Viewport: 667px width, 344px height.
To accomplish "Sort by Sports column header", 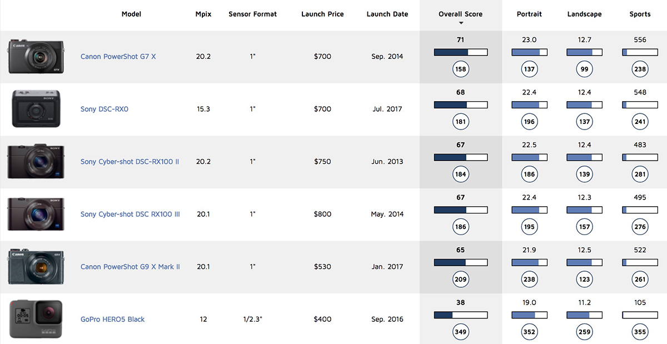I will pos(640,14).
